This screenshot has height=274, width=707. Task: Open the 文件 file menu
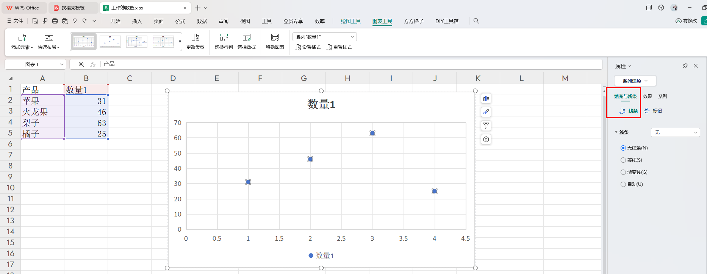pos(15,21)
